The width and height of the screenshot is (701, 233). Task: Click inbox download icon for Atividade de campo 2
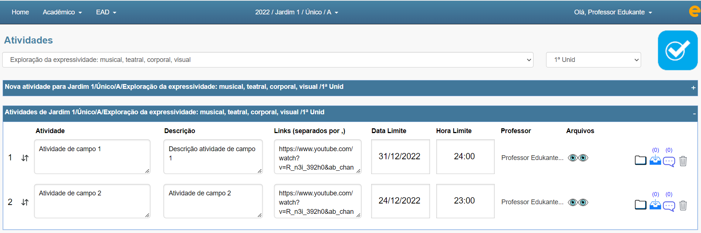655,205
